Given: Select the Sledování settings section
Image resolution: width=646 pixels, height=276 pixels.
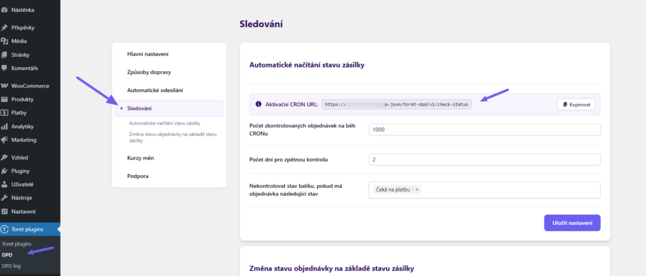Looking at the screenshot, I should 169,108.
